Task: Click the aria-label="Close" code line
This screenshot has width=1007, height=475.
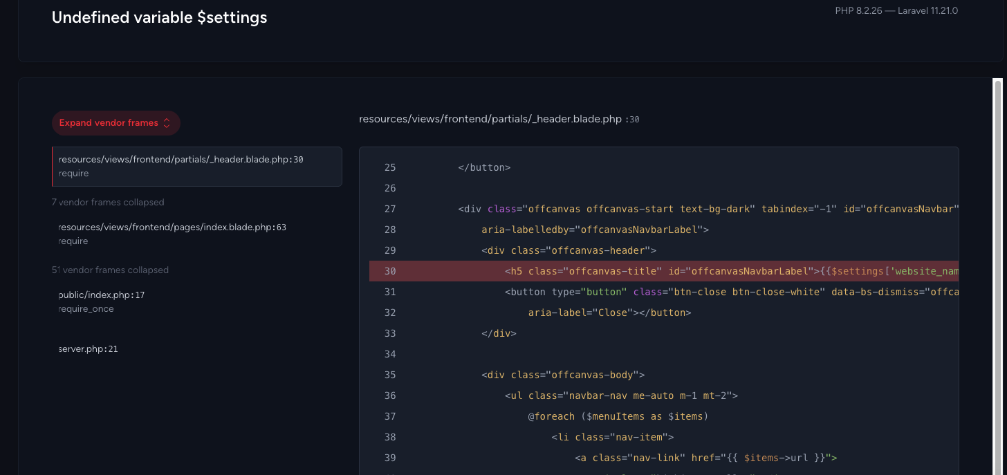Action: pyautogui.click(x=609, y=313)
